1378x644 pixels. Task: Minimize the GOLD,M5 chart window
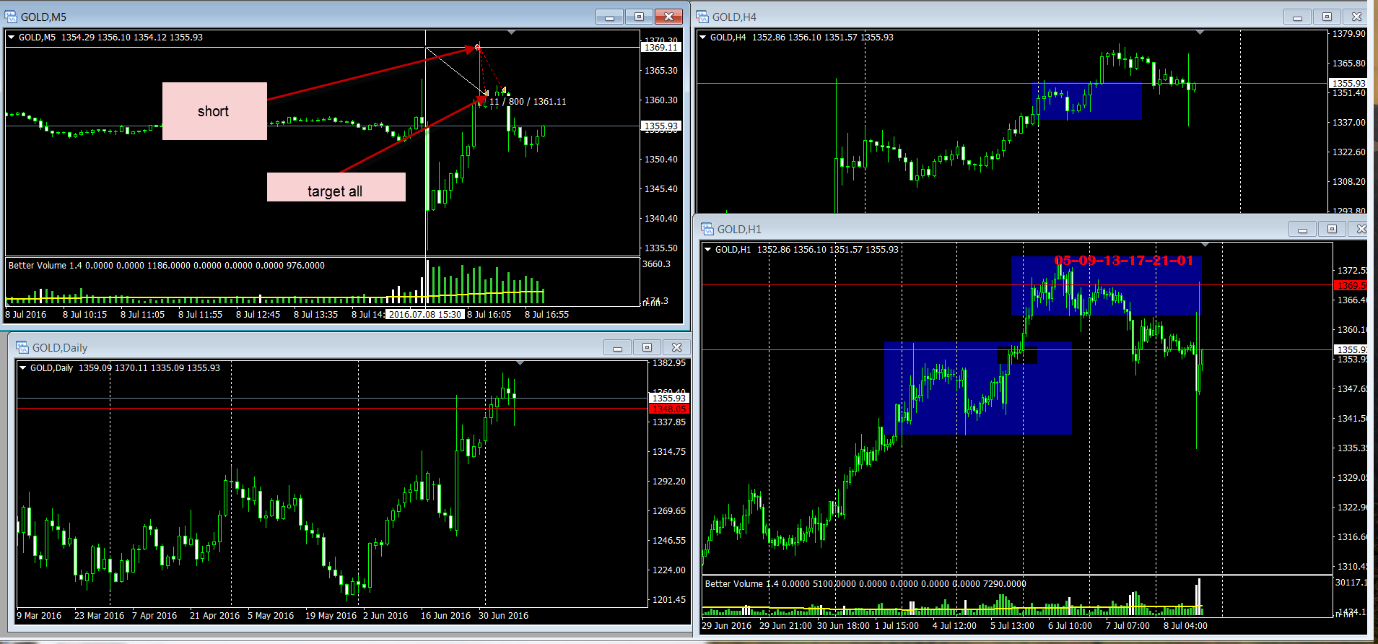[x=609, y=17]
